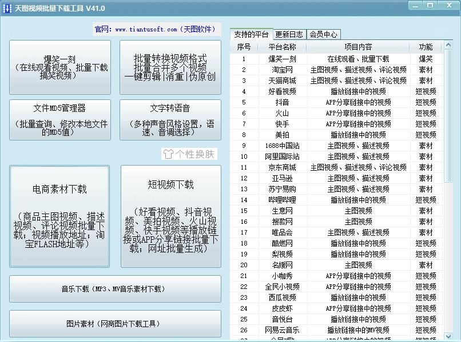Open 批量转换视频格式 batch convert tool
461x342 pixels.
pyautogui.click(x=170, y=67)
